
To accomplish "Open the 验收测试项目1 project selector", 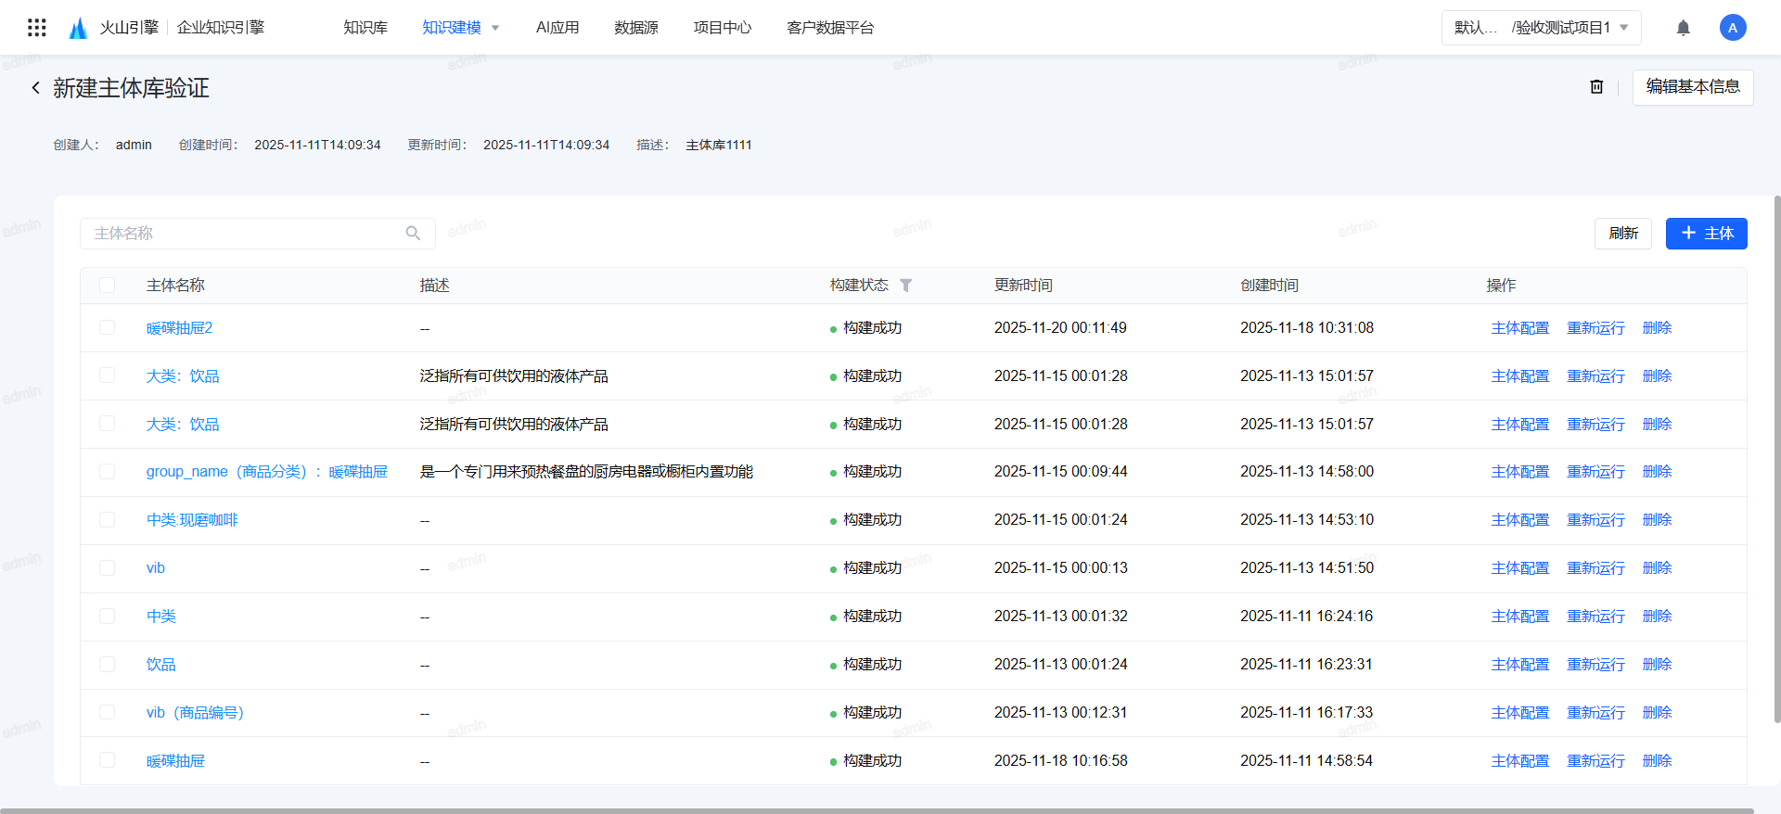I will coord(1541,28).
